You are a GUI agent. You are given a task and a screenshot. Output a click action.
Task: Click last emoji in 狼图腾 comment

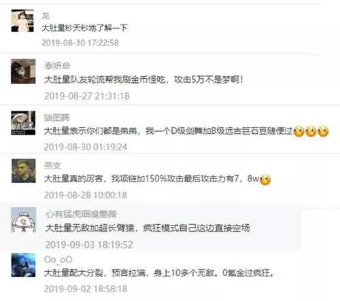pos(323,131)
